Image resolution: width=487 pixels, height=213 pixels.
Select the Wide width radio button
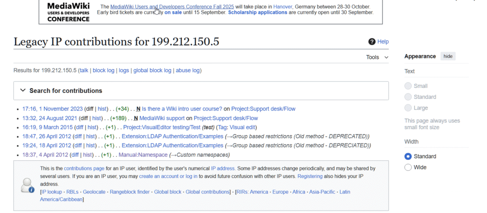coord(408,167)
